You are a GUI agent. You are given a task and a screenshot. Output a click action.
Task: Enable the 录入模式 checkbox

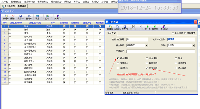pyautogui.click(x=173, y=33)
